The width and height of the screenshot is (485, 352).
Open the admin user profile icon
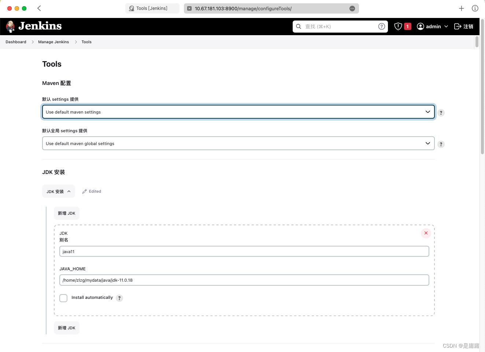click(421, 26)
